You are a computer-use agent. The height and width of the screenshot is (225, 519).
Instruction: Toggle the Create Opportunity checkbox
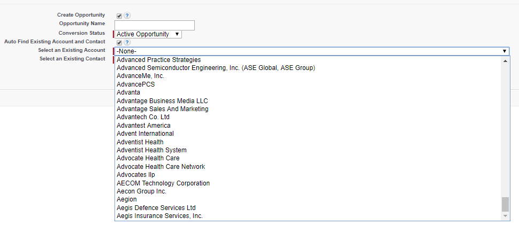[x=119, y=15]
